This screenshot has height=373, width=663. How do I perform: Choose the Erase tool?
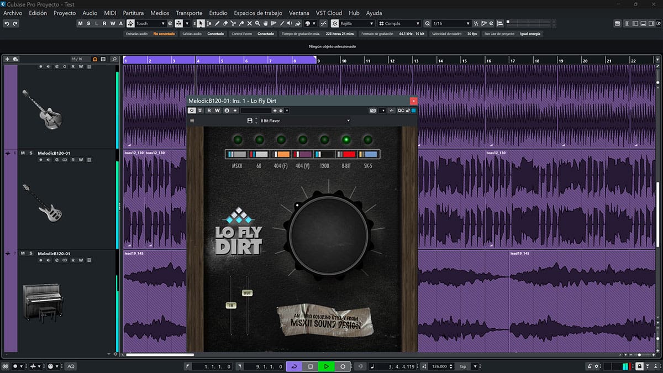[x=225, y=23]
